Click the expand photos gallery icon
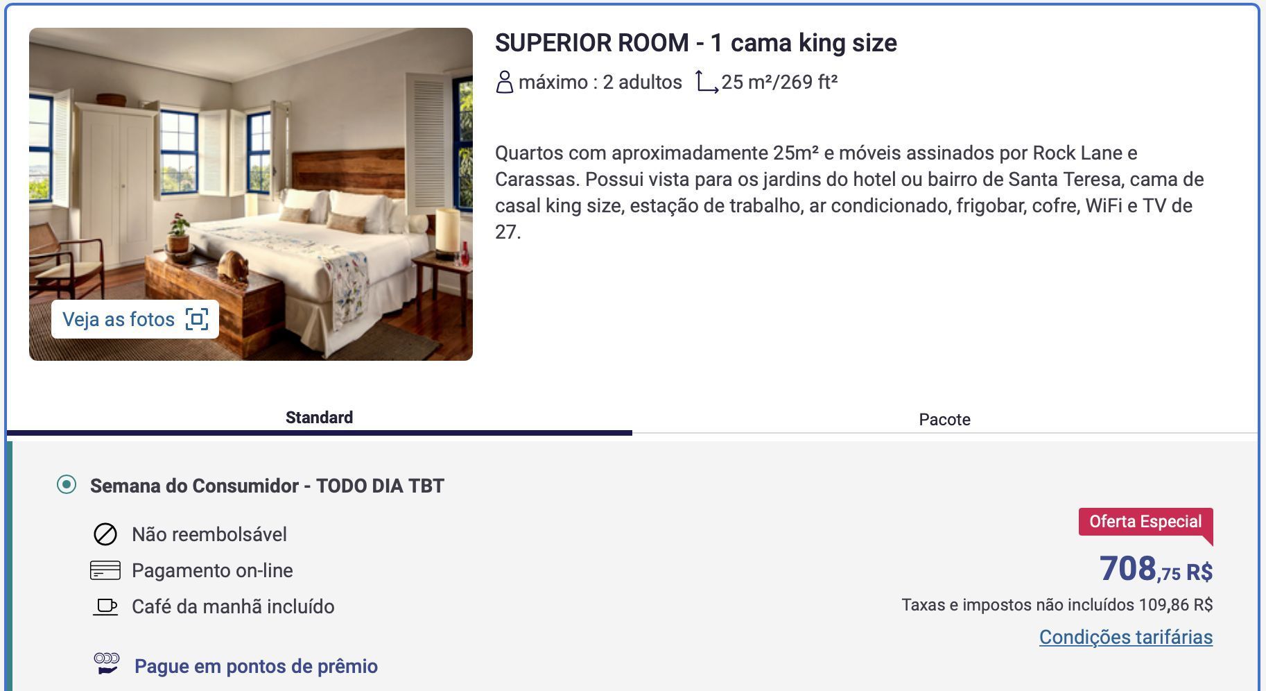This screenshot has width=1266, height=691. pyautogui.click(x=197, y=319)
